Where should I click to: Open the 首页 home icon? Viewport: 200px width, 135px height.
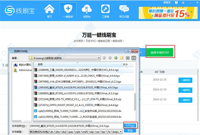[49, 11]
